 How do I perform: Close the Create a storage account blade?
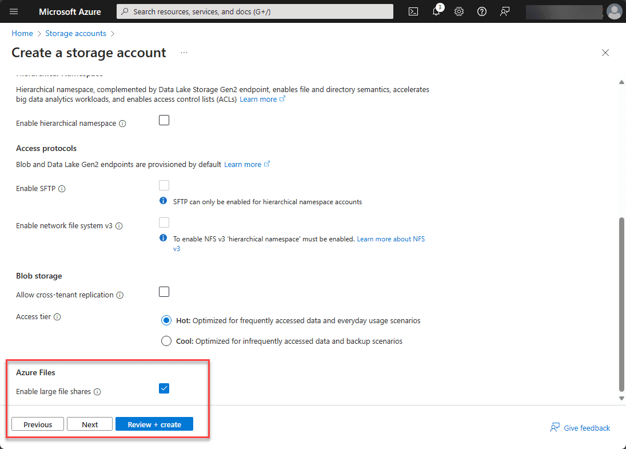605,53
